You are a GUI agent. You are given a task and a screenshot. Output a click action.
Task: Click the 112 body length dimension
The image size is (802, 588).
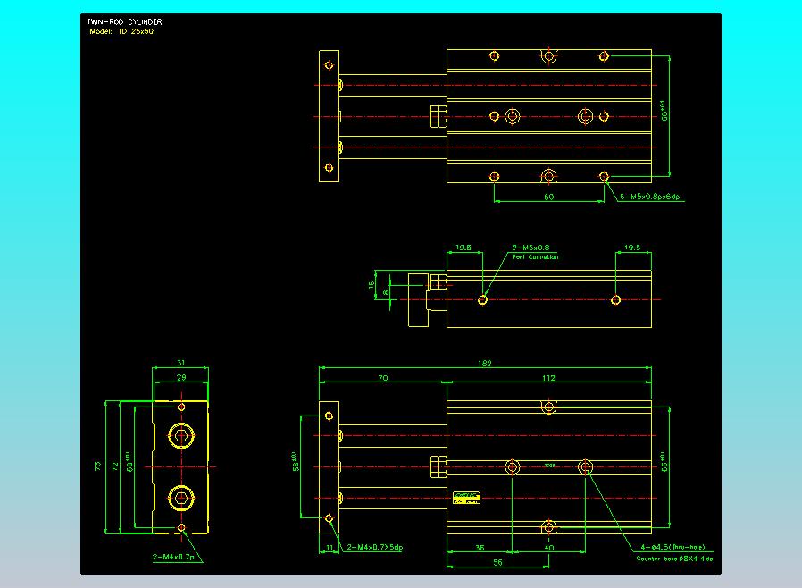pos(548,378)
